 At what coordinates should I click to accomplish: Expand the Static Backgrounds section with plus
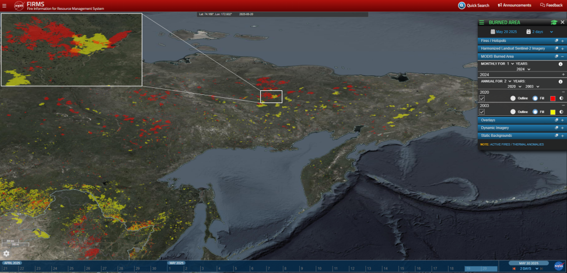coord(562,136)
